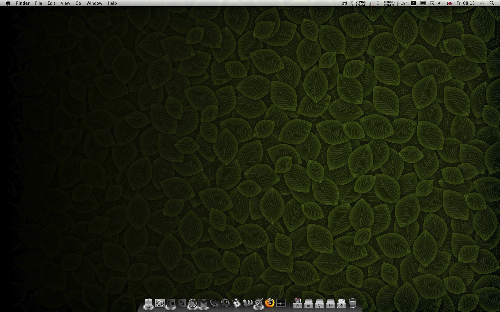500x312 pixels.
Task: Launch System Preferences gear icon in dock
Action: (160, 303)
